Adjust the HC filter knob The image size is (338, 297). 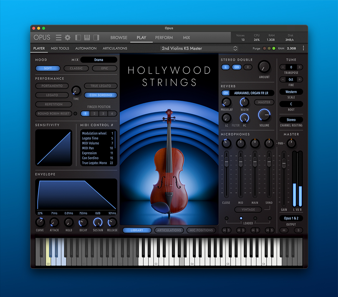pyautogui.click(x=244, y=118)
